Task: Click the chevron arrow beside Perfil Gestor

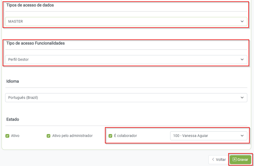Action: (x=242, y=60)
